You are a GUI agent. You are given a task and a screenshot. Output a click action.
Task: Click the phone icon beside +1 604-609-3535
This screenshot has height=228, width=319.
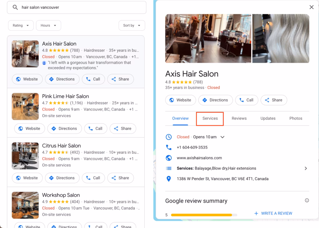[x=169, y=147]
